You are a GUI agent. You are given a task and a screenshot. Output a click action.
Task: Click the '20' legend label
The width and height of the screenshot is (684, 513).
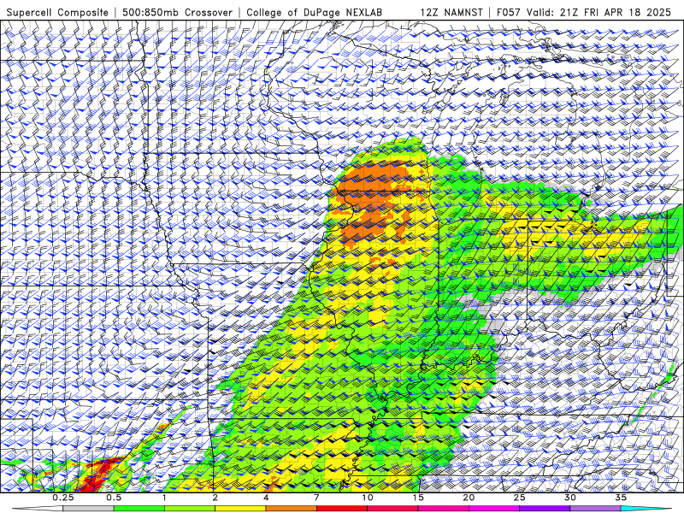[469, 498]
